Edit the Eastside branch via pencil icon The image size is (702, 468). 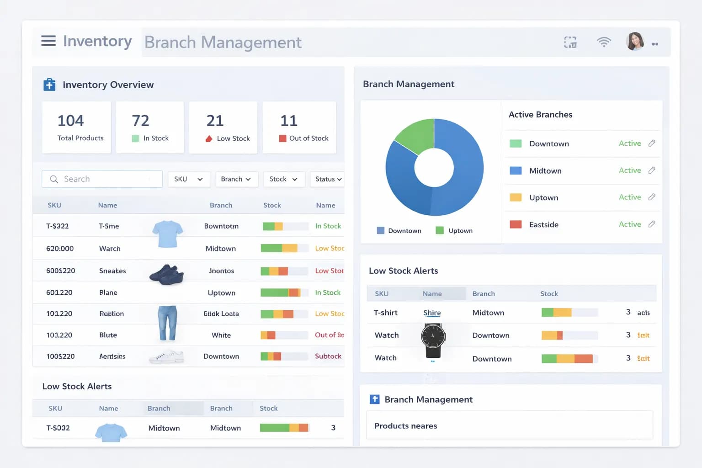click(652, 224)
